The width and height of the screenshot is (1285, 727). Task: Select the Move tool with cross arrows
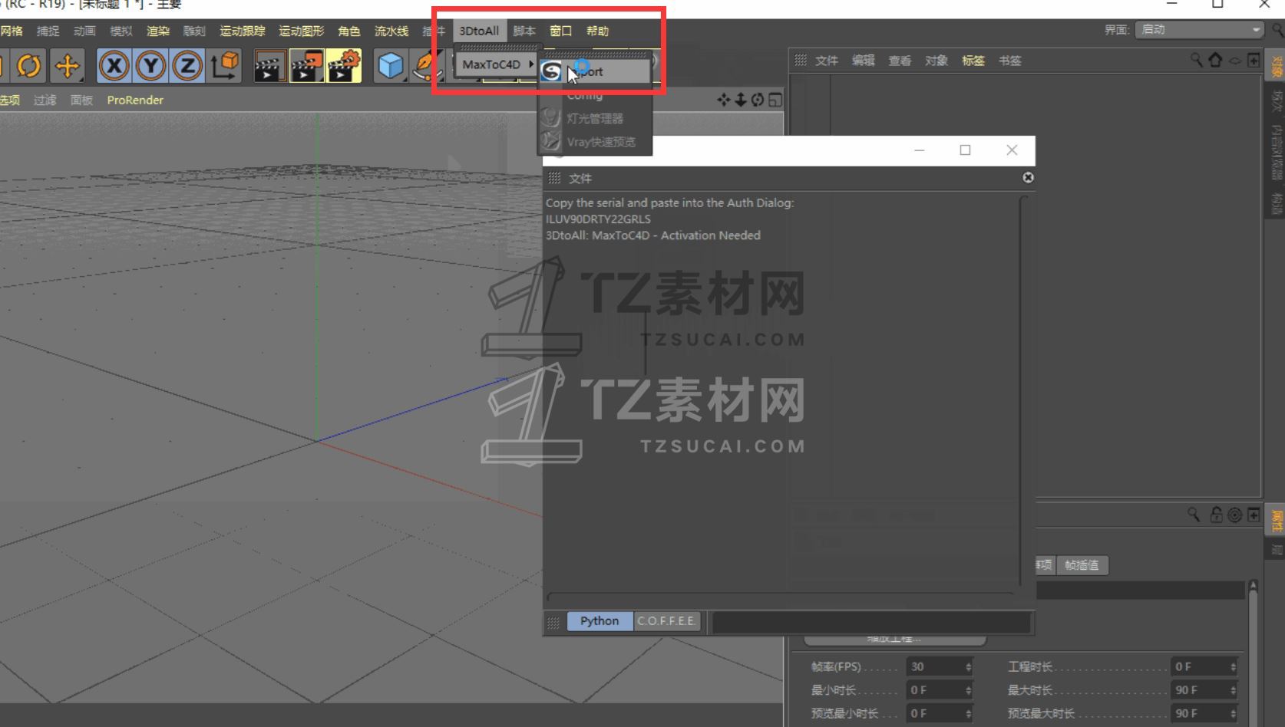click(67, 66)
